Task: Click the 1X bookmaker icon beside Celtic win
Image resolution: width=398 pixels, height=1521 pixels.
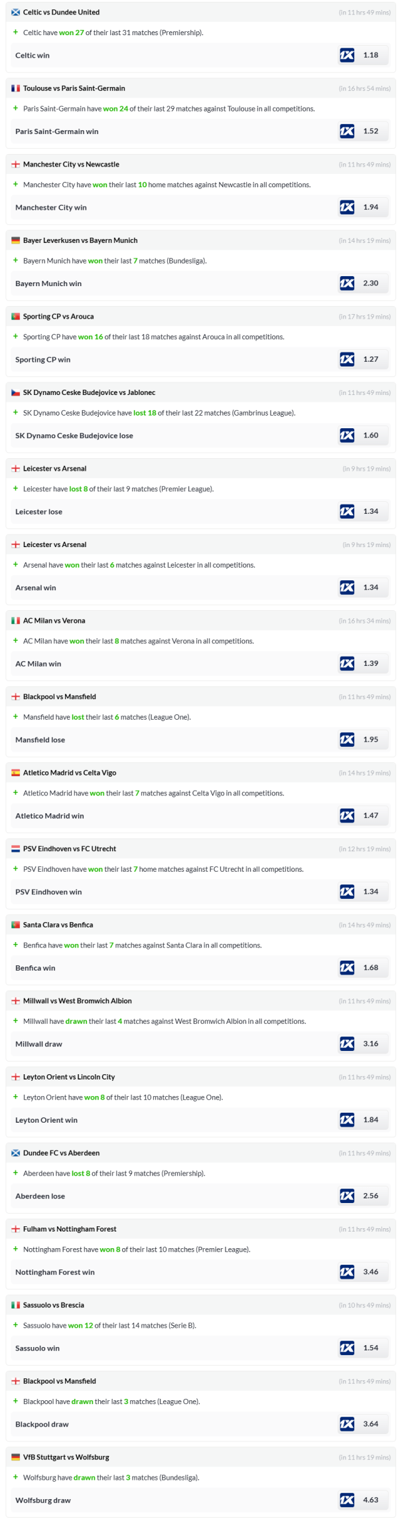Action: [x=347, y=55]
